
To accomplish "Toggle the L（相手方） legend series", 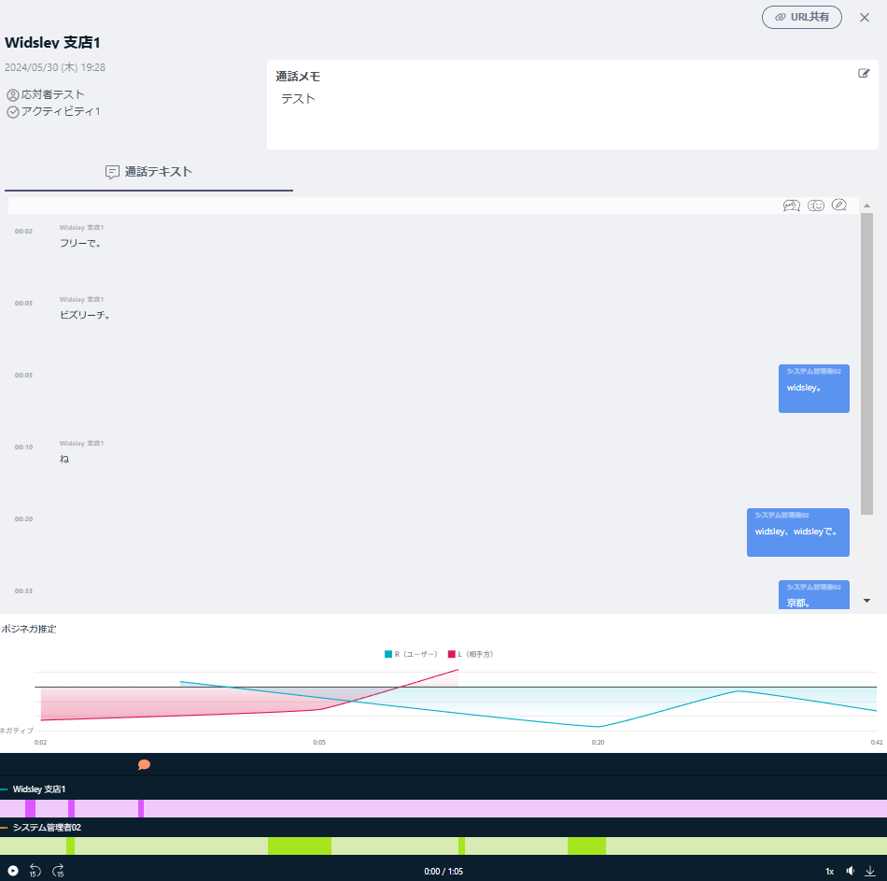I will (471, 654).
